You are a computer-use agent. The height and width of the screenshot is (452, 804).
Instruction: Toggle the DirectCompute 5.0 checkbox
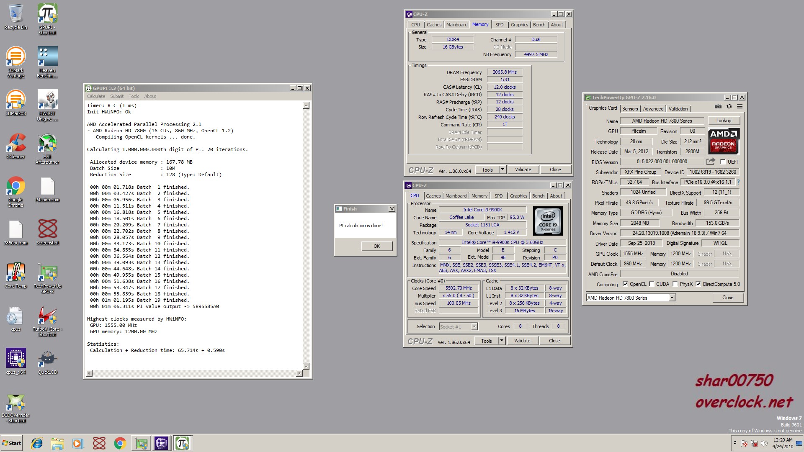click(x=698, y=284)
